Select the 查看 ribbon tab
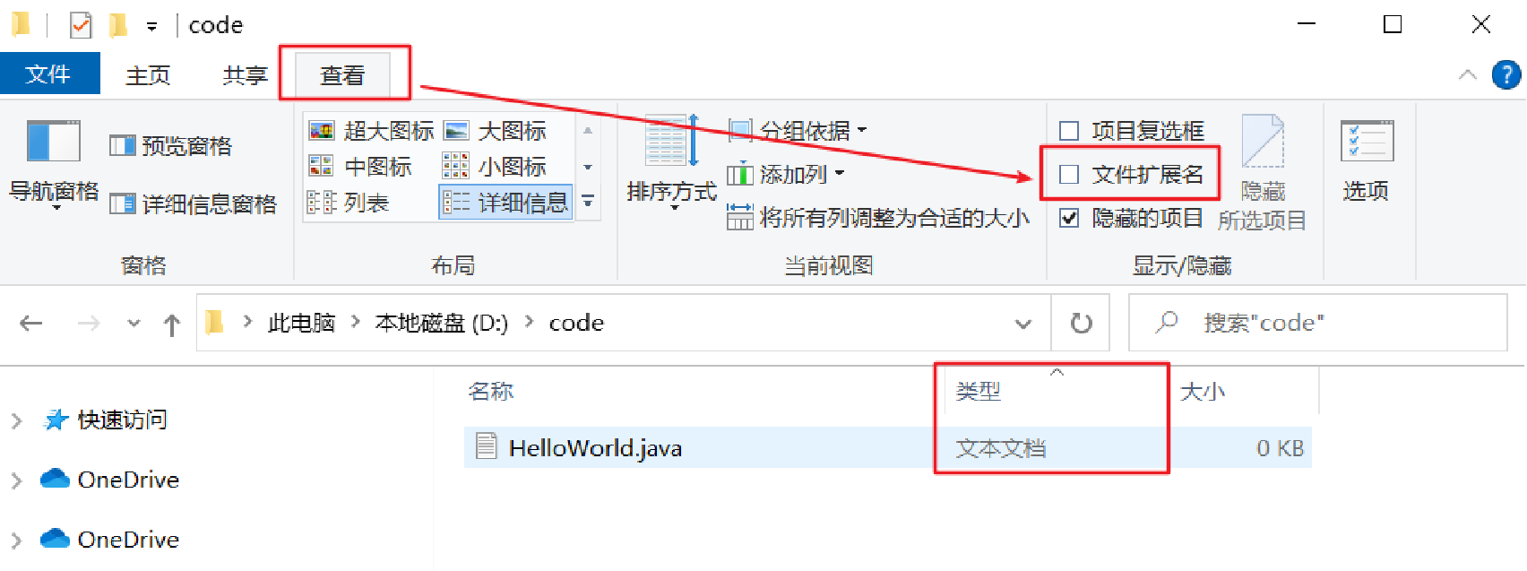This screenshot has width=1527, height=571. 342,75
